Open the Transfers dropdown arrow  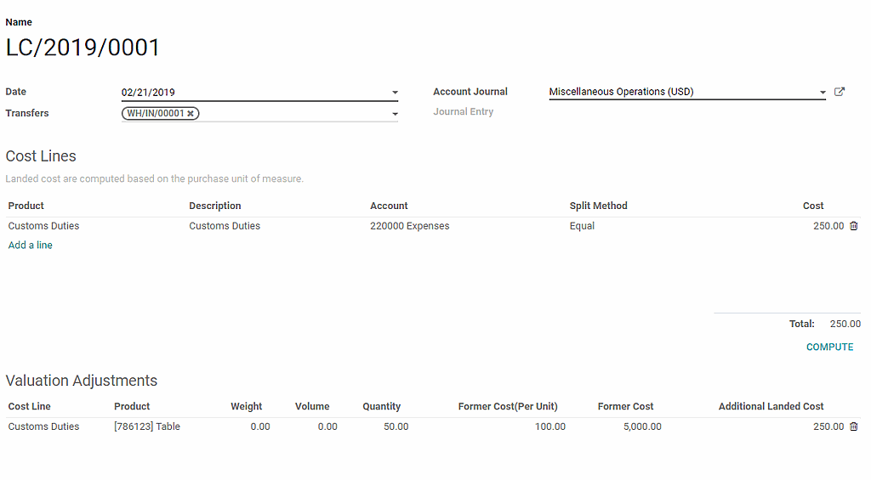coord(395,114)
